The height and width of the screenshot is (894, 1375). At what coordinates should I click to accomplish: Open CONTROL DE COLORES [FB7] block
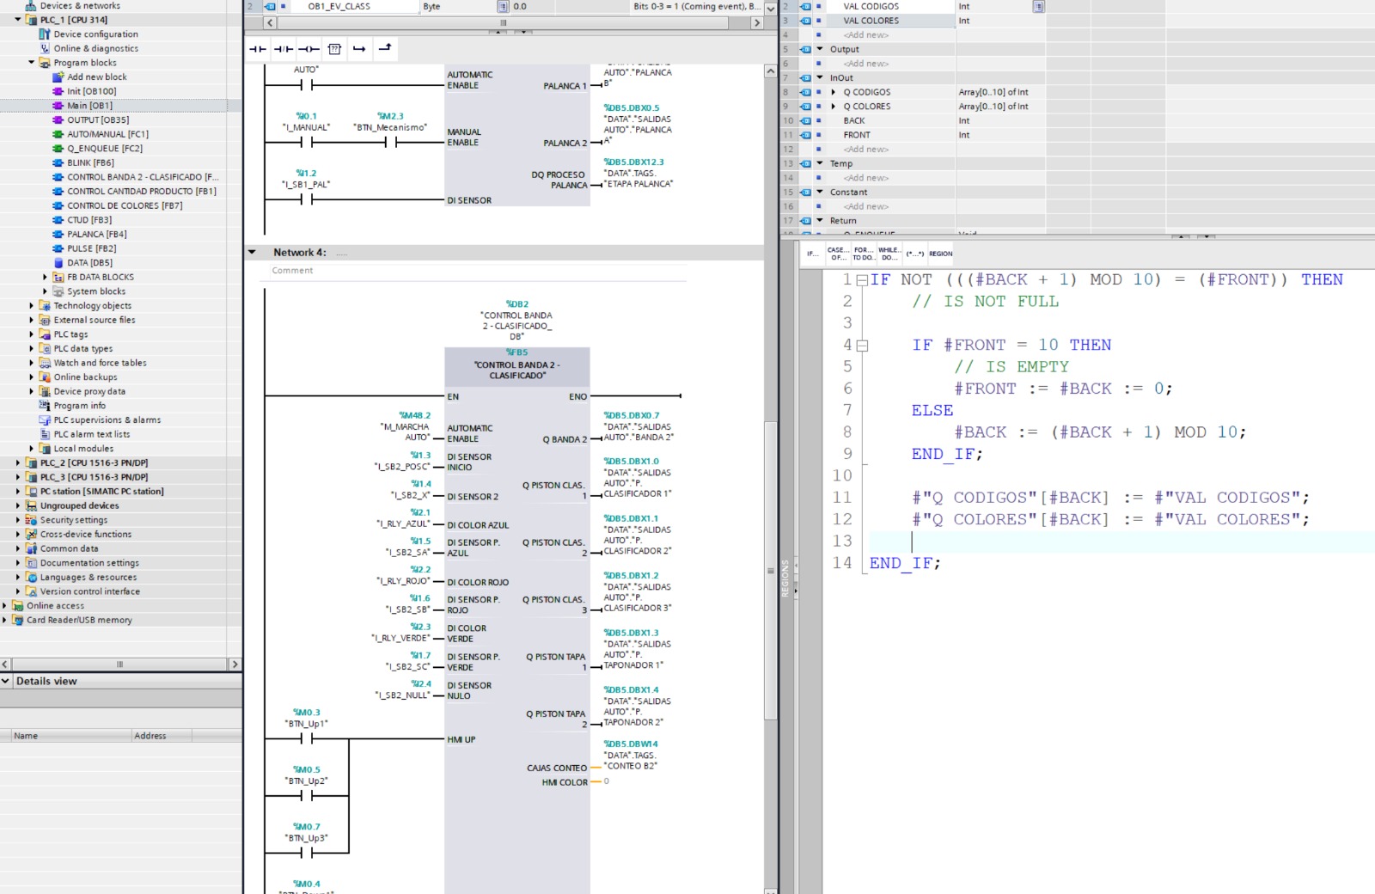pyautogui.click(x=125, y=205)
